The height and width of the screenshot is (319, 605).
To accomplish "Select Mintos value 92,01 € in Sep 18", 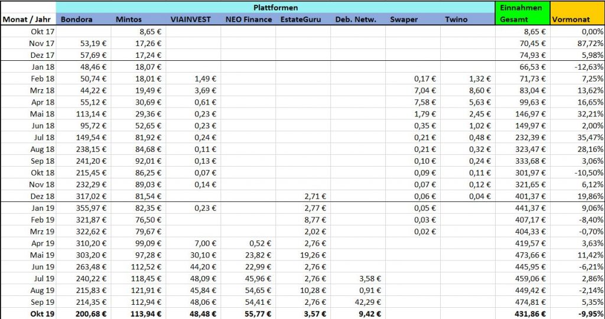I will 138,161.
